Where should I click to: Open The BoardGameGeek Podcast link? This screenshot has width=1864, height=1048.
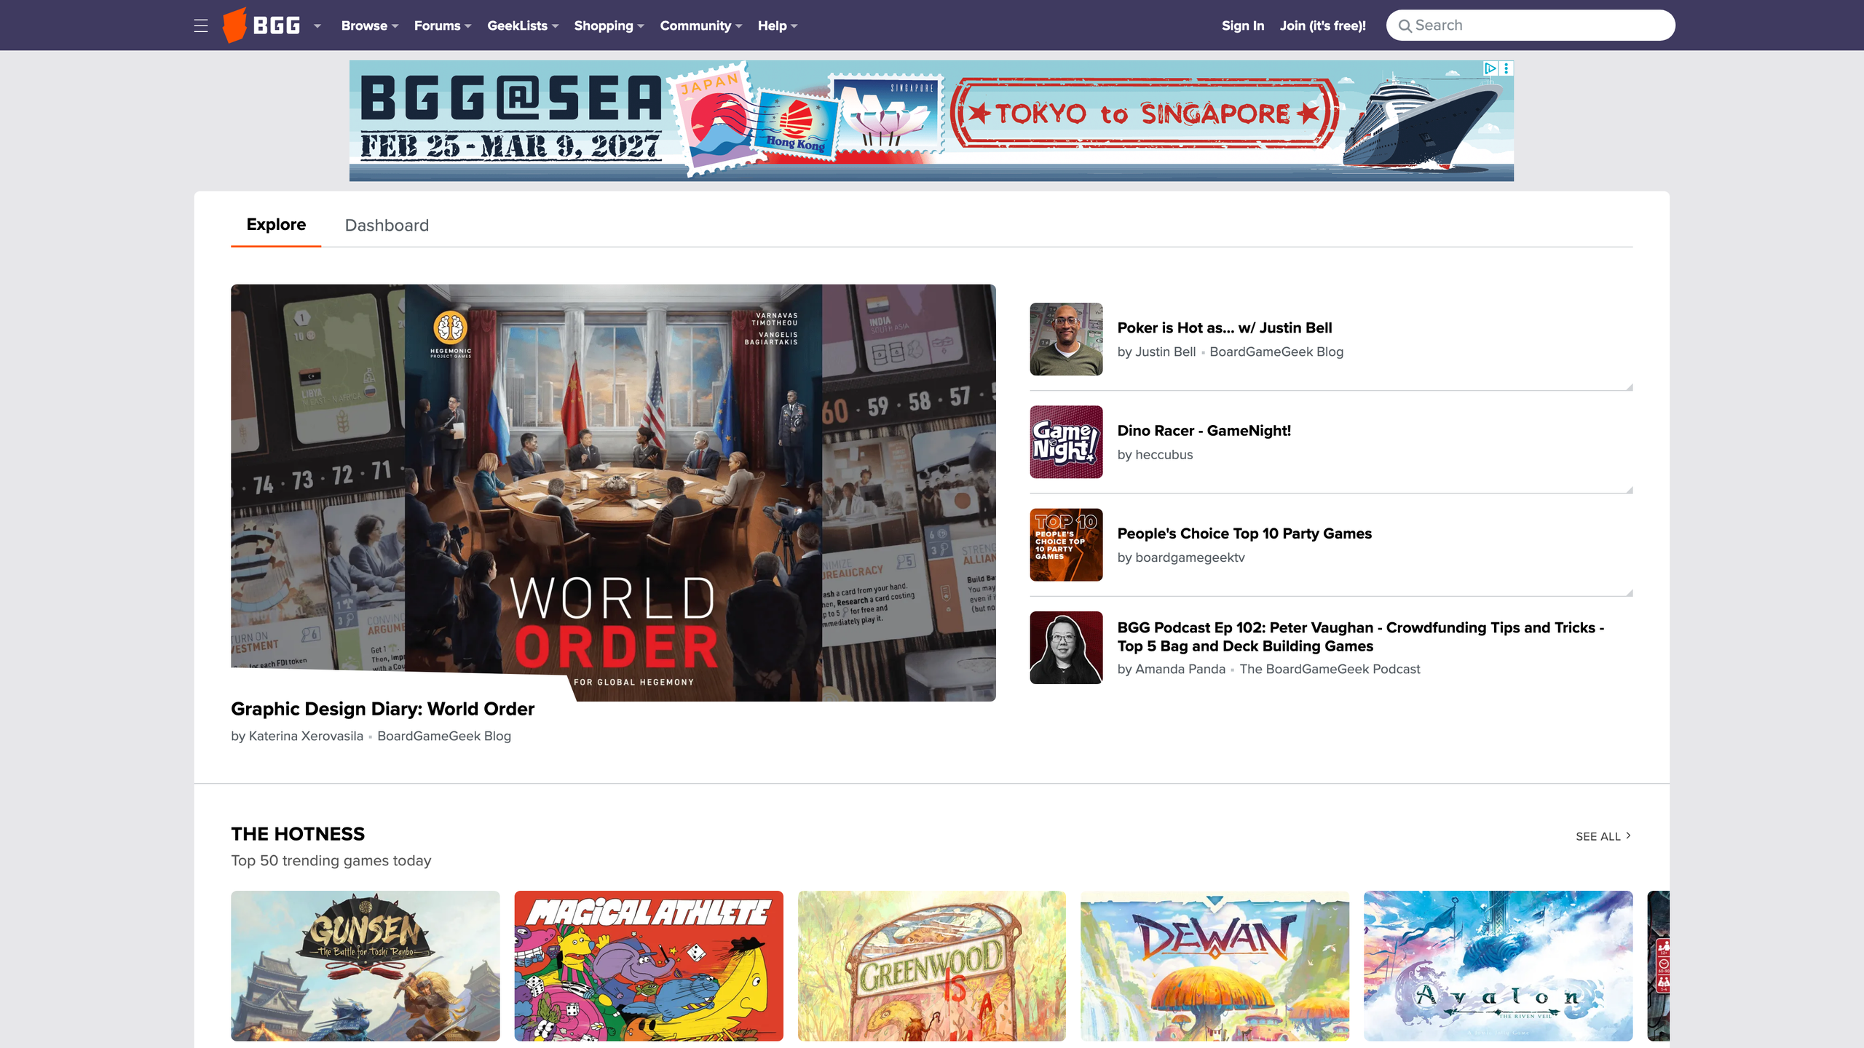tap(1330, 670)
